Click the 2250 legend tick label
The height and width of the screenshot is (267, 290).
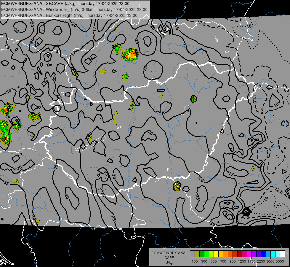click(x=261, y=261)
